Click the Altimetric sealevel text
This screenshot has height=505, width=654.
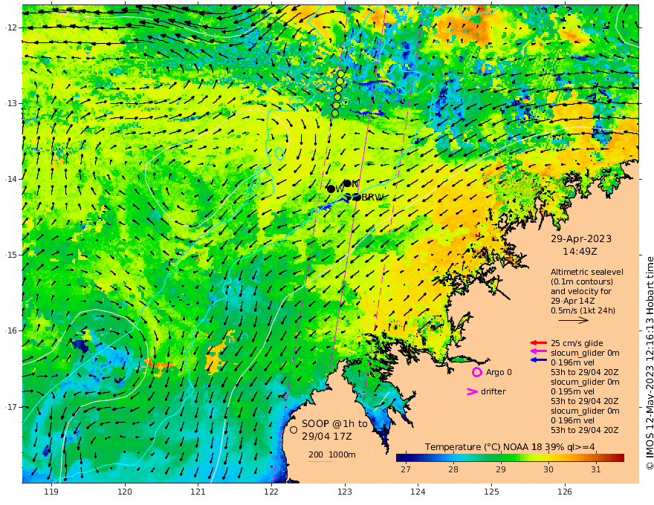click(587, 272)
